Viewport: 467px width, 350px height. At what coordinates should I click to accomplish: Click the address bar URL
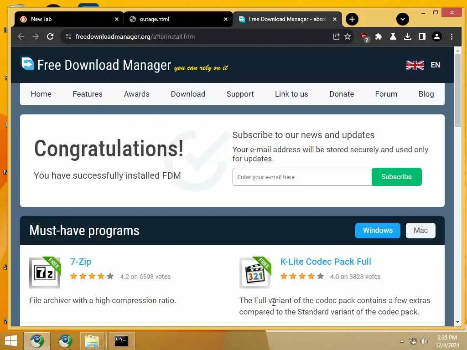(135, 36)
